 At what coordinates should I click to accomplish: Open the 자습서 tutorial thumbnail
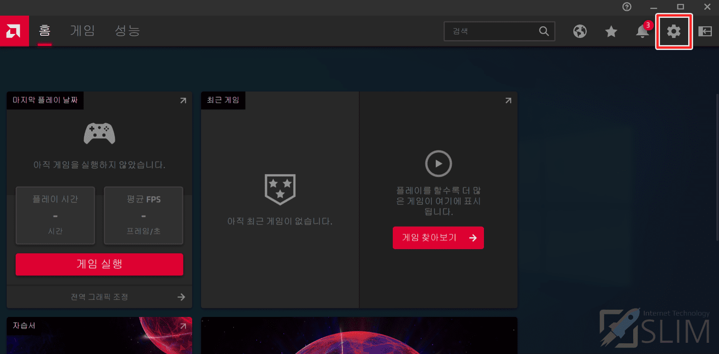tap(99, 336)
